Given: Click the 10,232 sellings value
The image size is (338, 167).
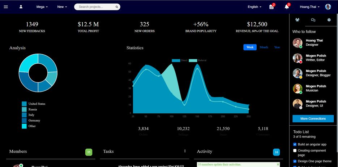Looking at the screenshot, I should coord(183,128).
